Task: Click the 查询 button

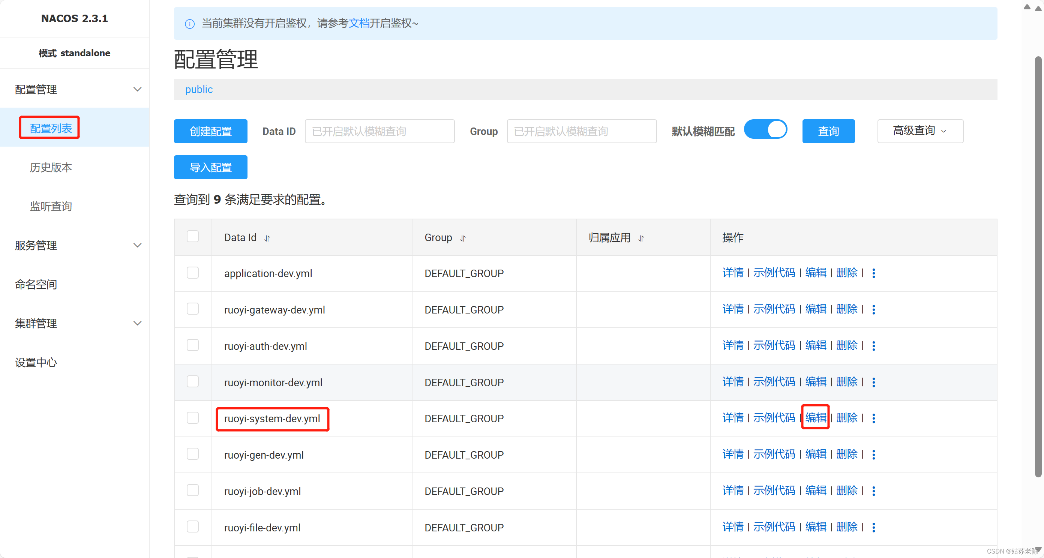Action: [828, 131]
